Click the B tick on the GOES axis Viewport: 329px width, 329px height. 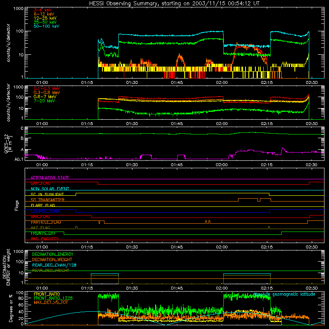tap(22, 138)
